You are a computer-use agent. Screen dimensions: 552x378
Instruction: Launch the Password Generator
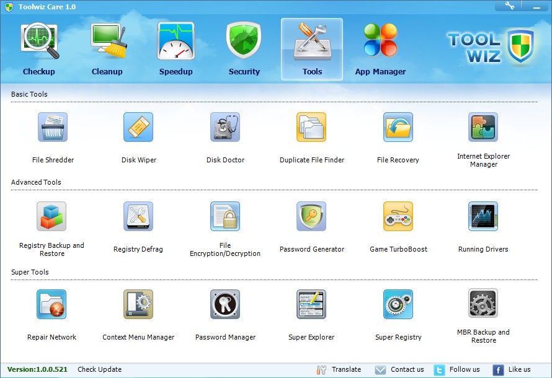311,216
